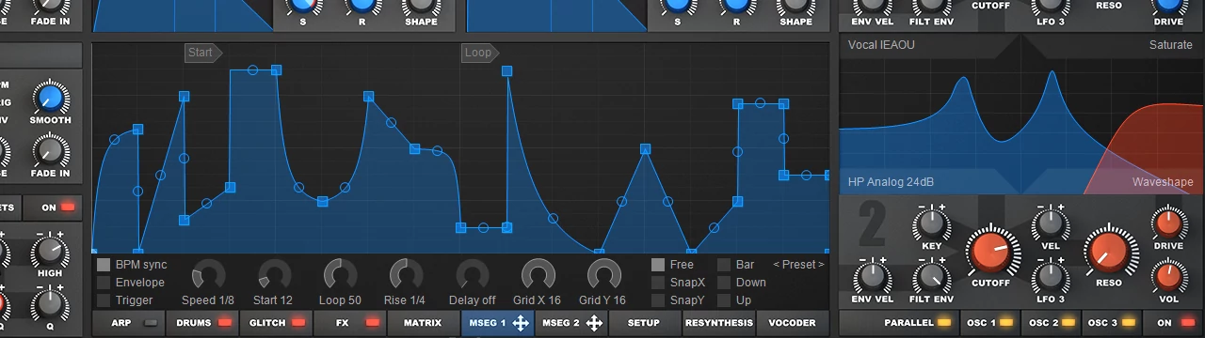Open the SETUP page
1205x338 pixels.
(x=644, y=323)
